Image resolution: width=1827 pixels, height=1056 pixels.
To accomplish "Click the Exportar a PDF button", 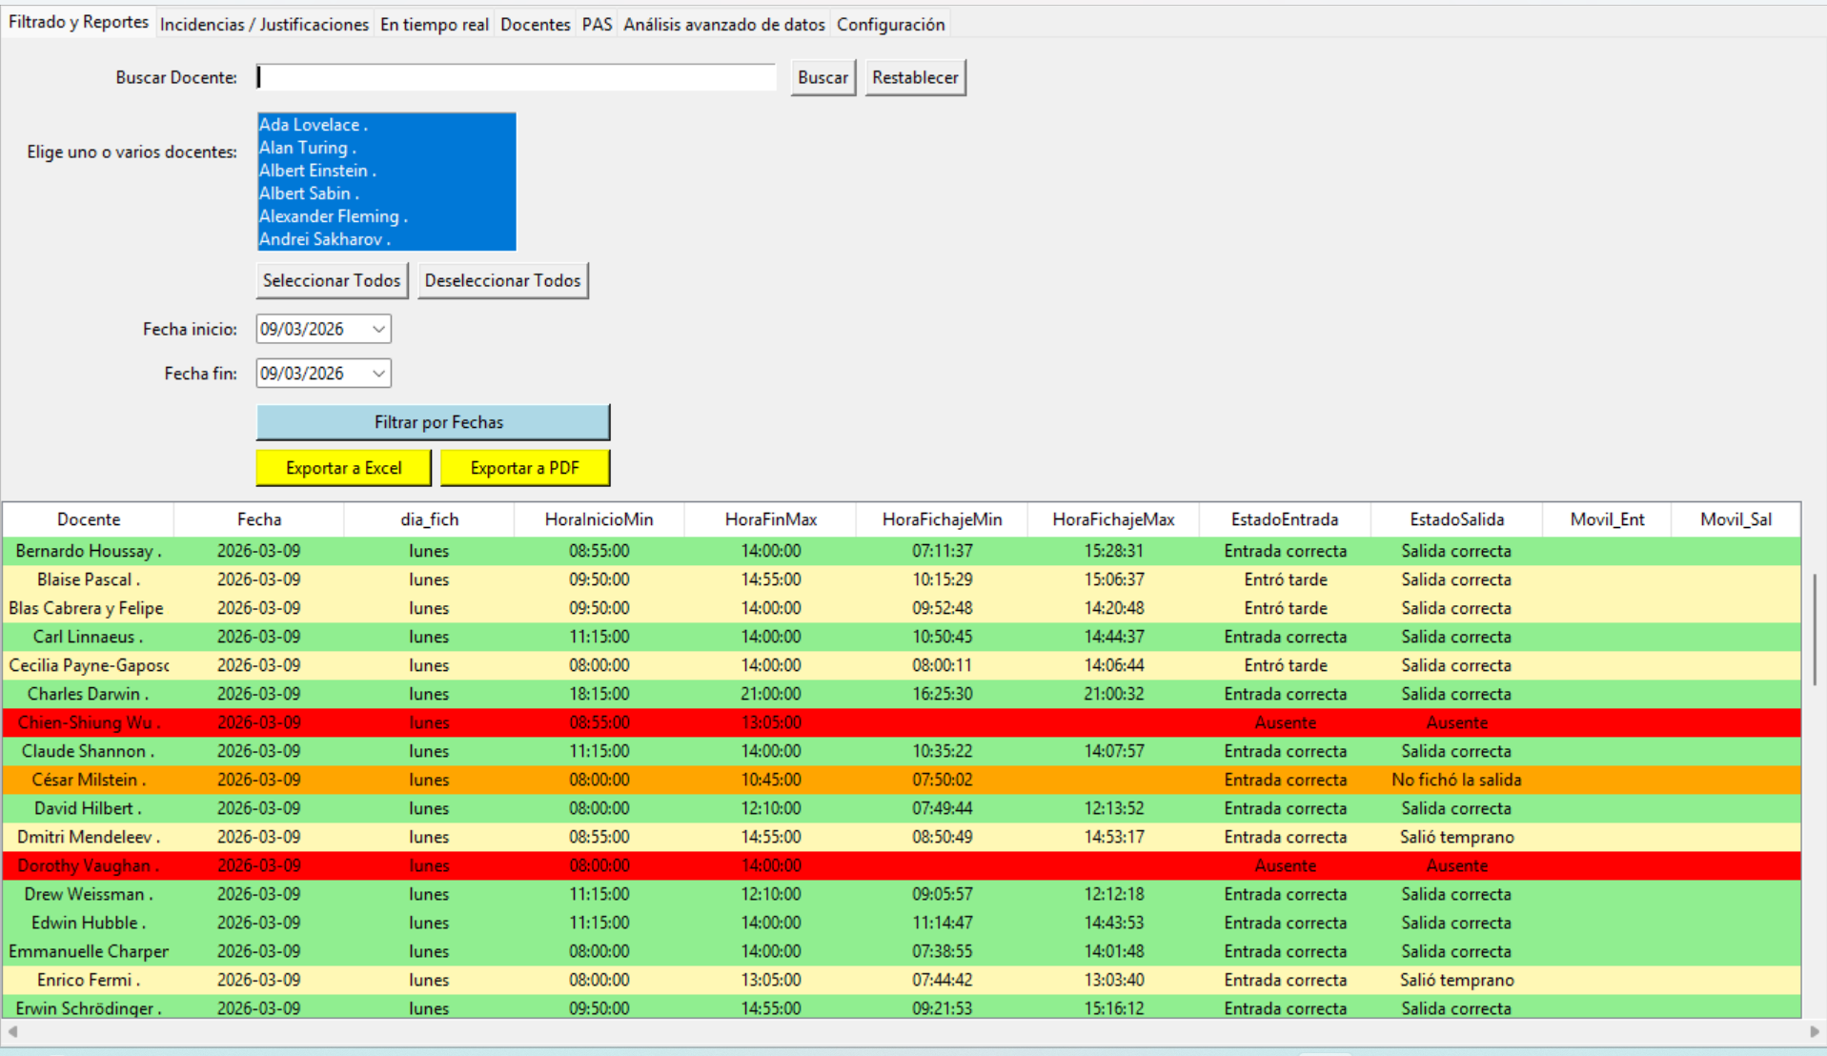I will (x=524, y=468).
